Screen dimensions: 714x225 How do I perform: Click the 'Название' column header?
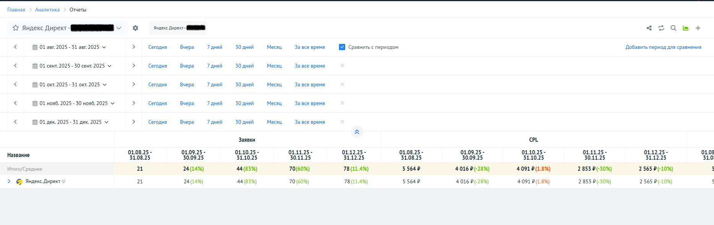pos(18,155)
